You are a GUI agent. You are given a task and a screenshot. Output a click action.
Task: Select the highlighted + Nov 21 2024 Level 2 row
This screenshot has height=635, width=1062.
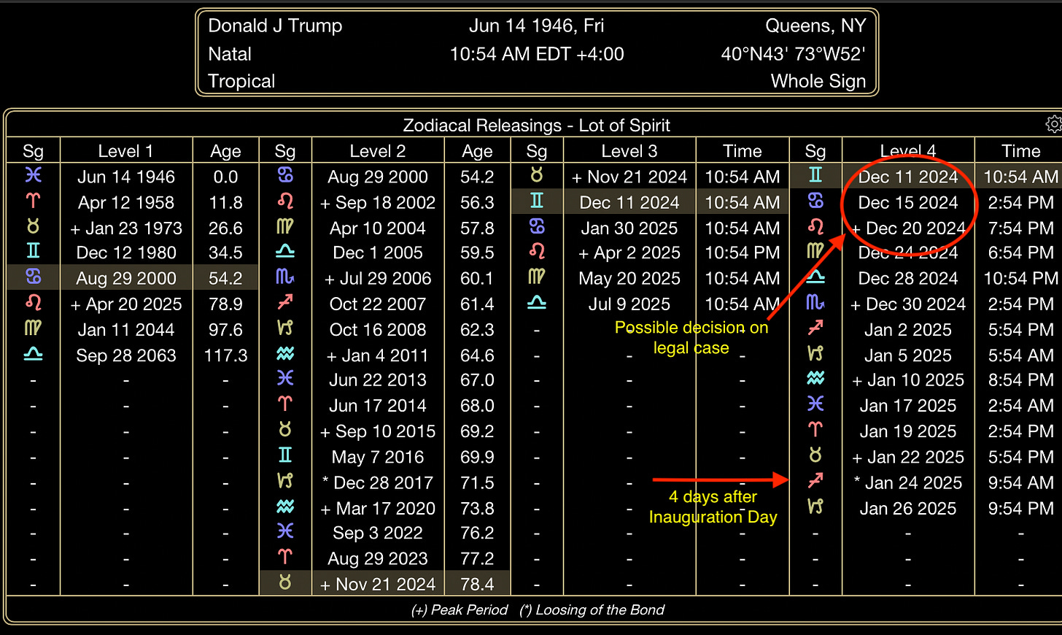point(384,584)
